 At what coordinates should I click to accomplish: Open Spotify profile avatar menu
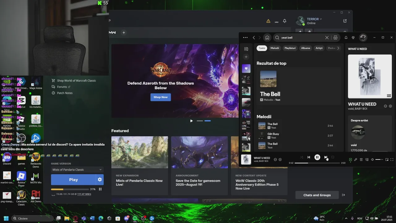(363, 37)
